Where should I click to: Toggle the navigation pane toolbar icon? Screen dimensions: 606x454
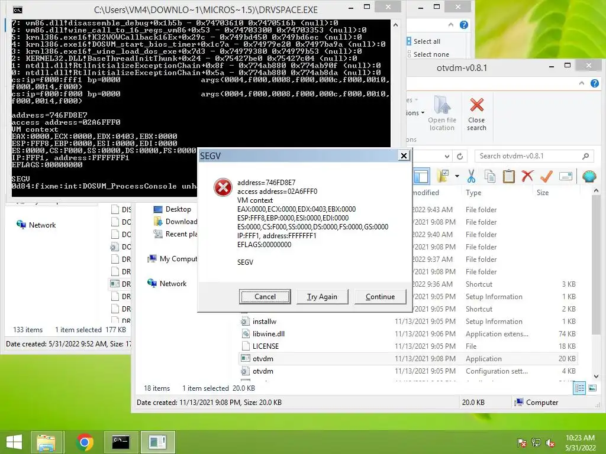(x=421, y=176)
